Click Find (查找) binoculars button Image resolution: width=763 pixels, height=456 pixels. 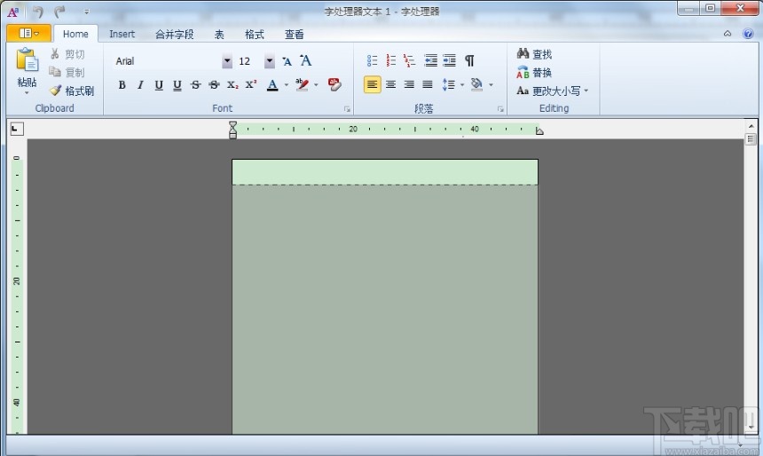click(x=534, y=54)
